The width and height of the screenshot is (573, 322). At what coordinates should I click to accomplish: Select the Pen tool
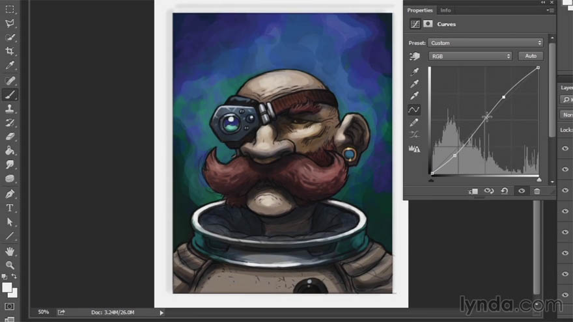(10, 194)
